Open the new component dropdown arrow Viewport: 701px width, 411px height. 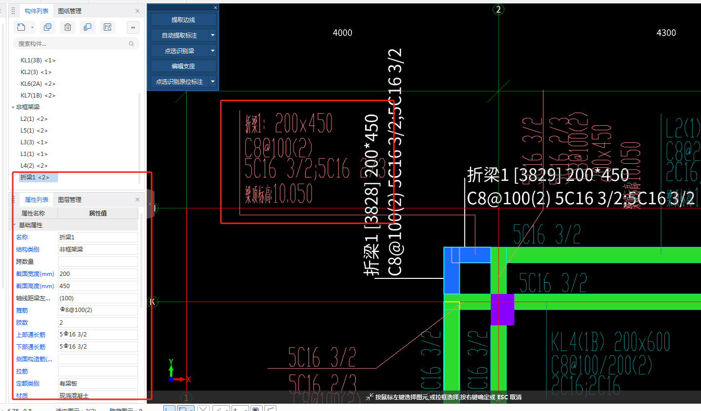pyautogui.click(x=32, y=27)
